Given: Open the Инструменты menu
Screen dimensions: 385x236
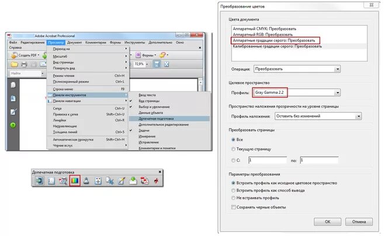Looking at the screenshot, I should click(x=134, y=43).
